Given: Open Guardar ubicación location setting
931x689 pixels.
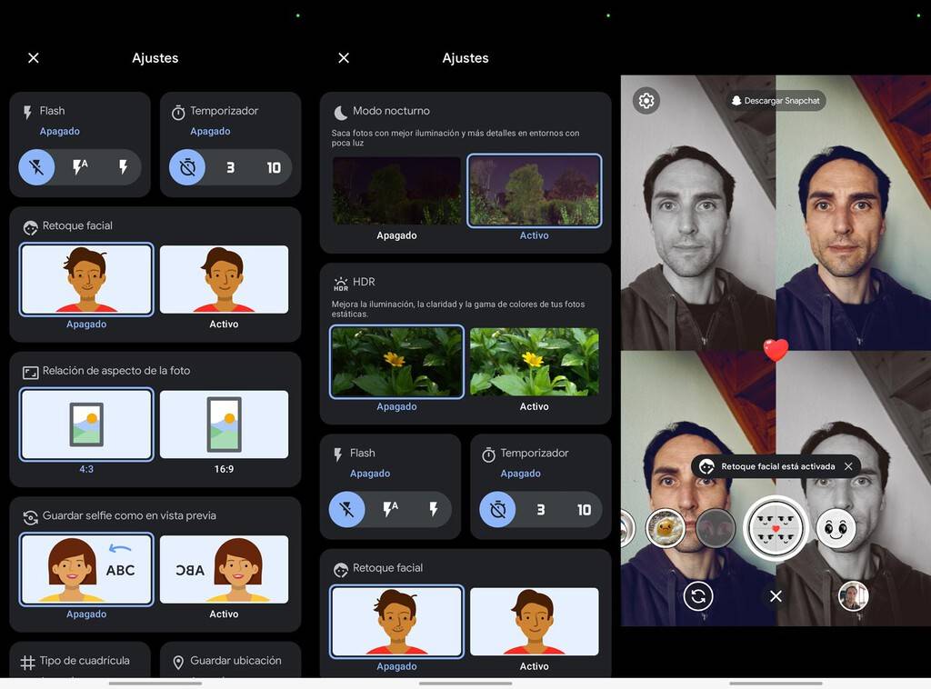Looking at the screenshot, I should (x=230, y=660).
